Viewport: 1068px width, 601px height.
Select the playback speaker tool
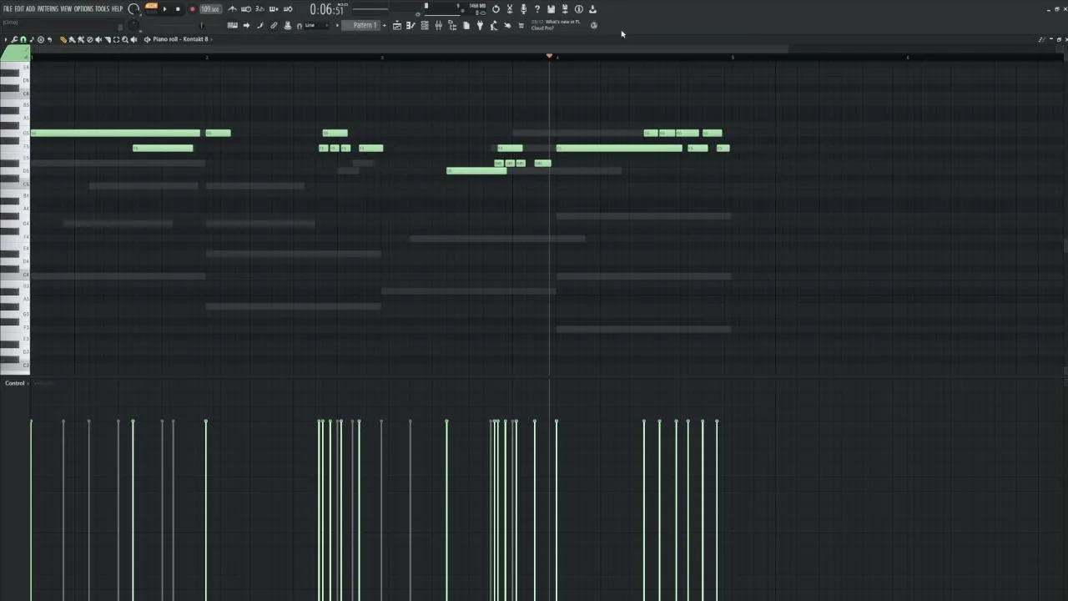tap(133, 39)
